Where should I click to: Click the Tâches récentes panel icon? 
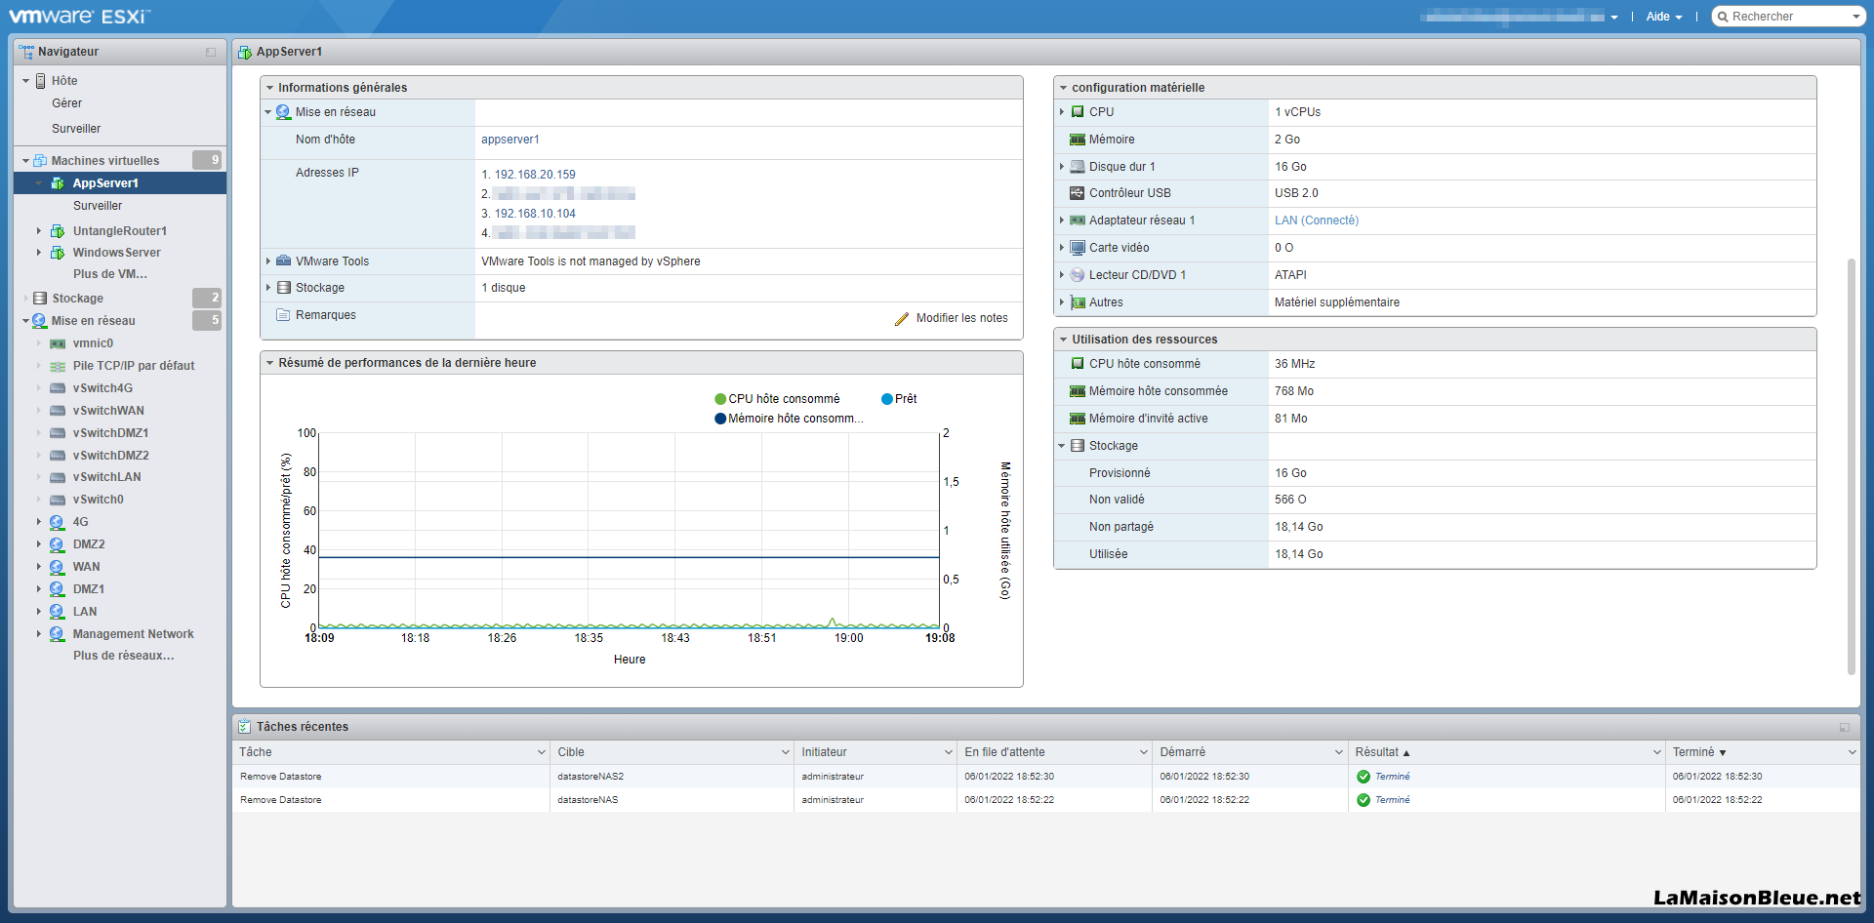244,727
